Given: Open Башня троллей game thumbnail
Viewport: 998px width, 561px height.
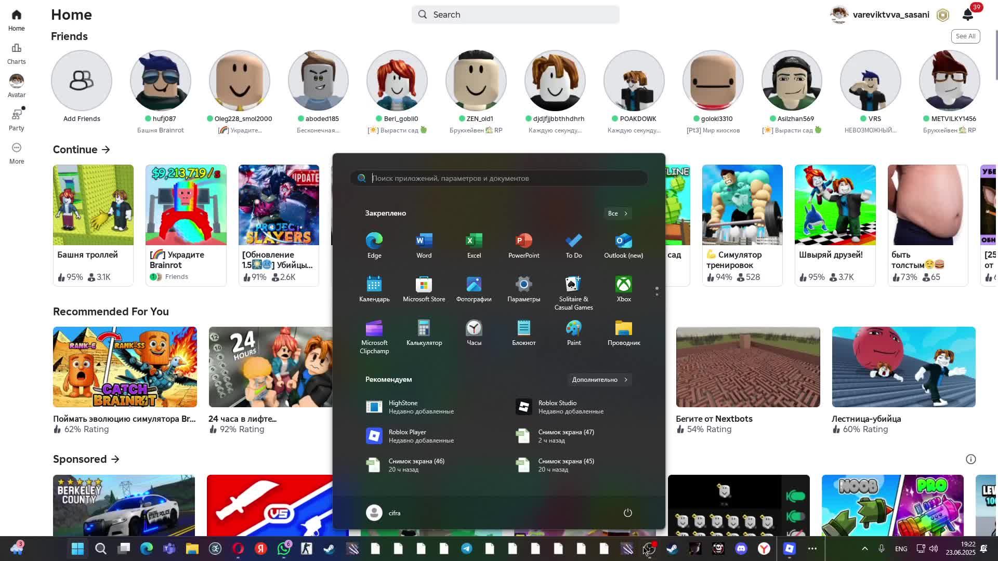Looking at the screenshot, I should [x=93, y=205].
